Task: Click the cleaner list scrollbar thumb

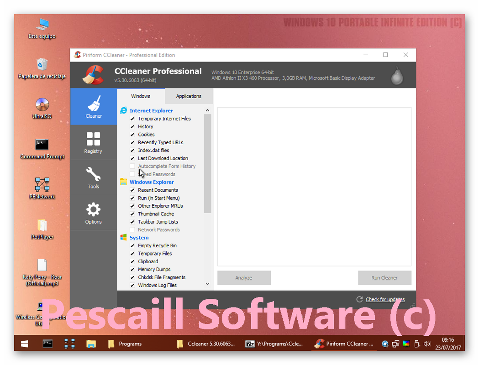Action: point(207,163)
